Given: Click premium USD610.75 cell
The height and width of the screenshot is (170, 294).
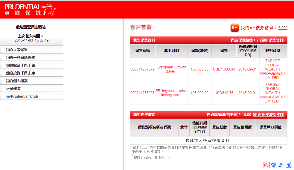Looking at the screenshot, I should [224, 93].
